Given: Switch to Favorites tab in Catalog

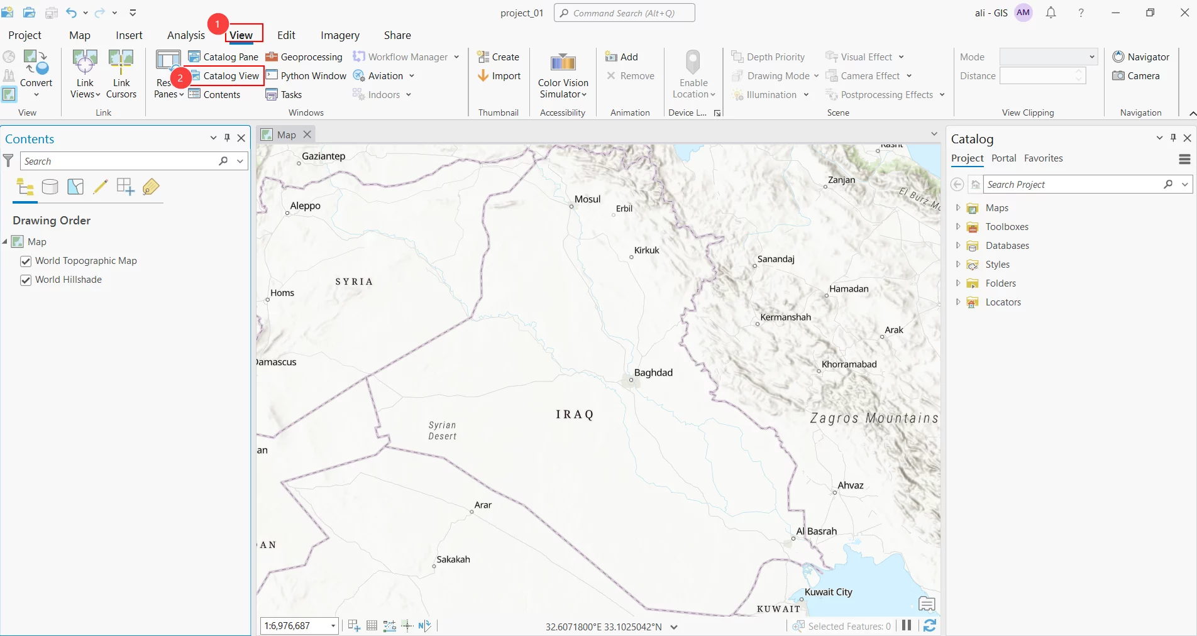Looking at the screenshot, I should pos(1044,158).
